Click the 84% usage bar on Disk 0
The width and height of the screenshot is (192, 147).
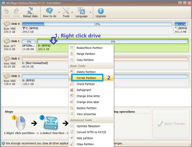[181, 24]
